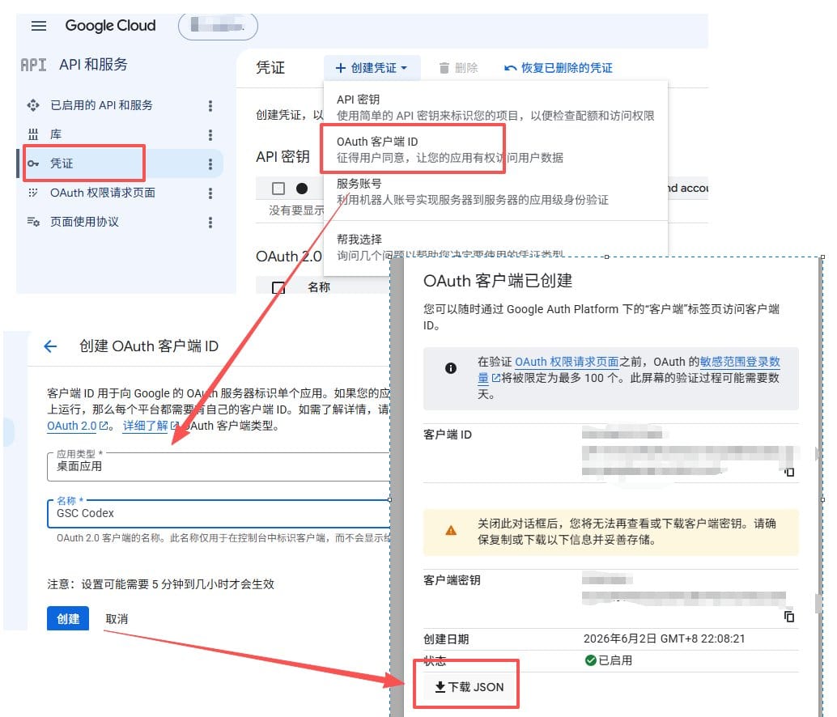The height and width of the screenshot is (717, 837).
Task: Open more options for OAuth 权限请求页面
Action: [x=210, y=193]
